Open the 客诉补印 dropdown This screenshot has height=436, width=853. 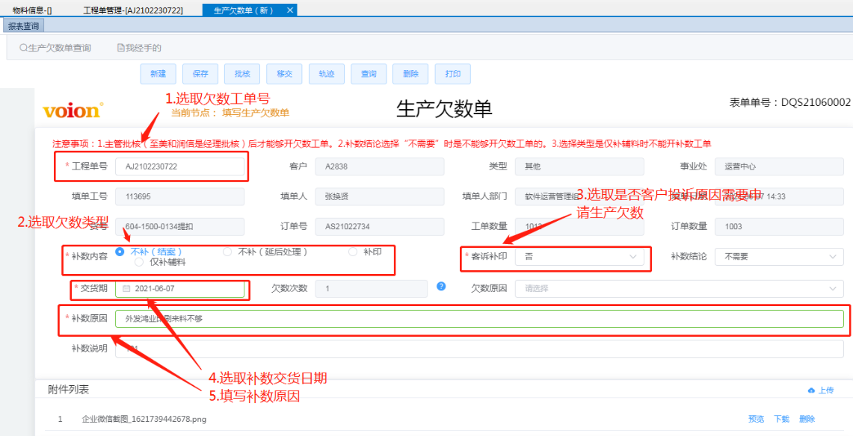pyautogui.click(x=579, y=256)
